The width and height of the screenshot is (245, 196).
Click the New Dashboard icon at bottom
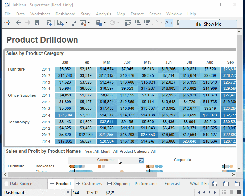pyautogui.click(x=226, y=184)
